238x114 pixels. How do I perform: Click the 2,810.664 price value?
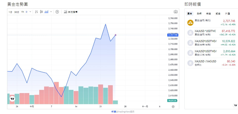click(229, 51)
